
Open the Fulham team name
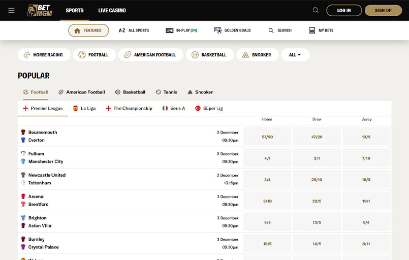point(36,153)
